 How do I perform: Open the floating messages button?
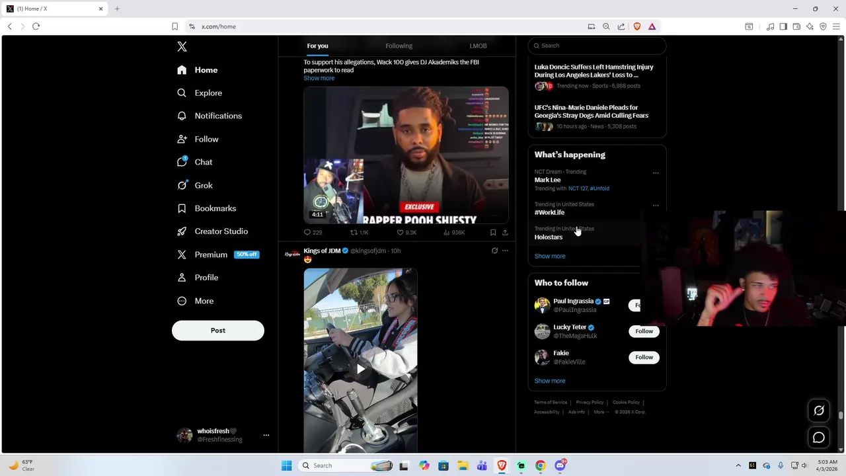(819, 438)
